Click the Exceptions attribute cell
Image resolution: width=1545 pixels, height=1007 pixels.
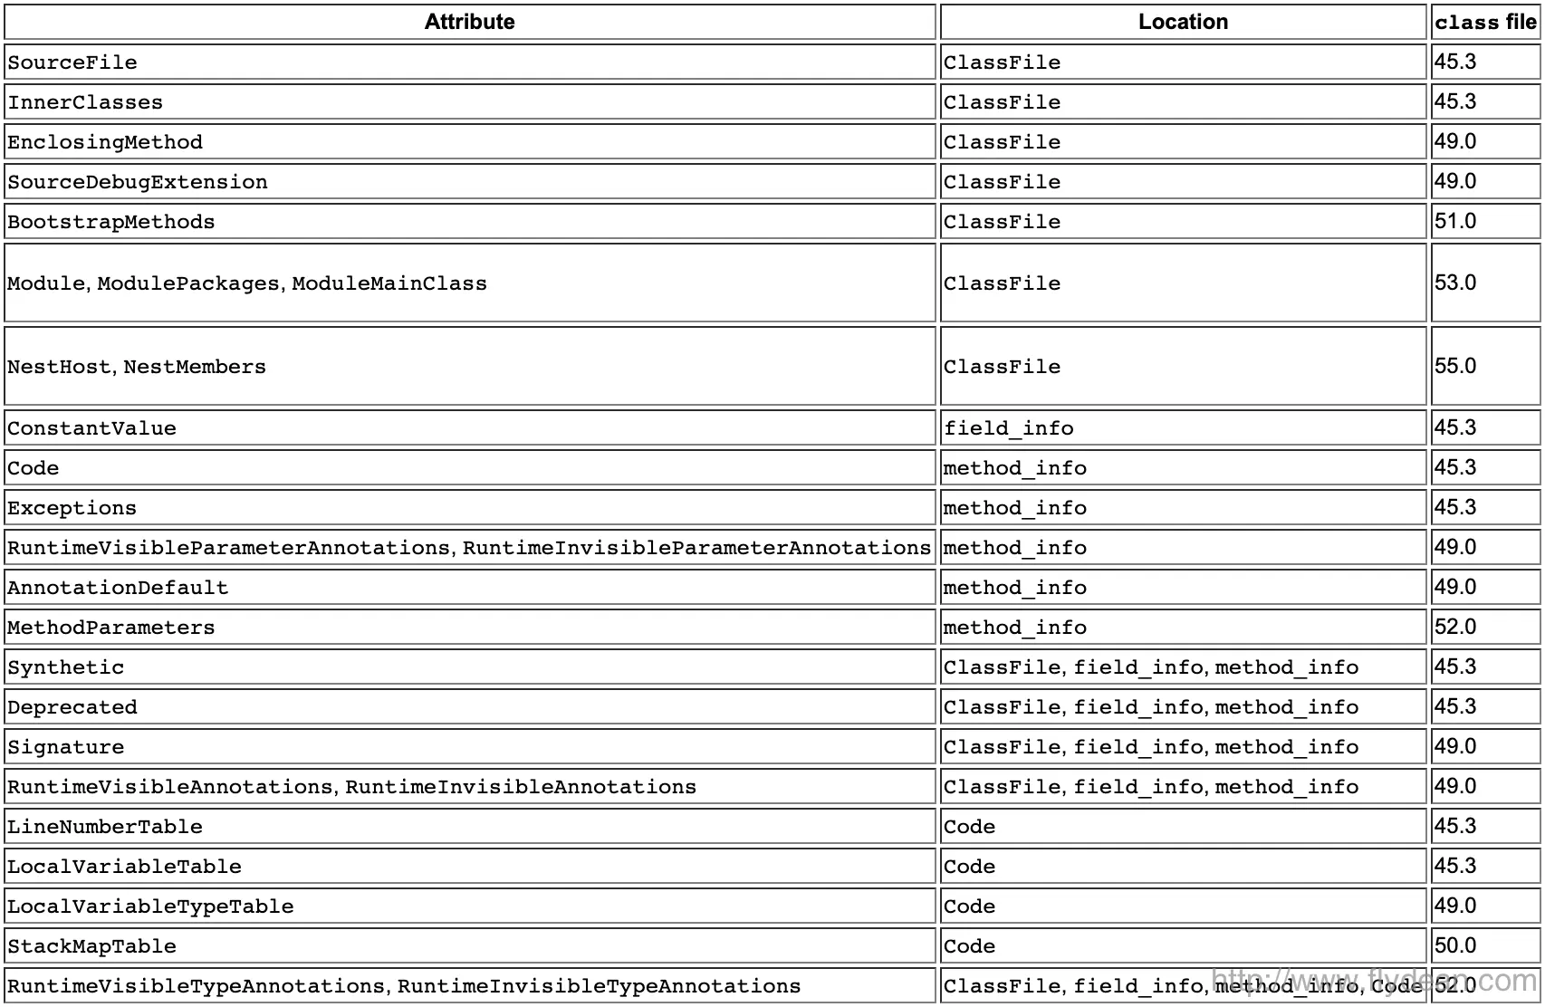click(469, 507)
